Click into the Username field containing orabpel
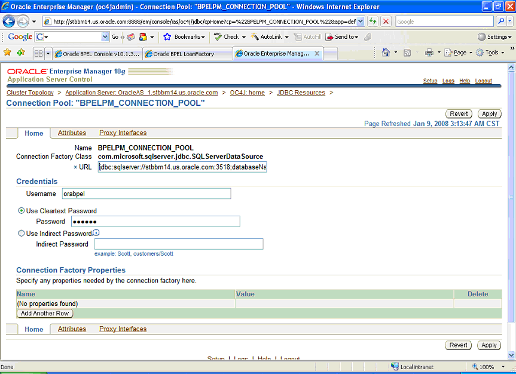Image resolution: width=516 pixels, height=374 pixels. pos(146,194)
